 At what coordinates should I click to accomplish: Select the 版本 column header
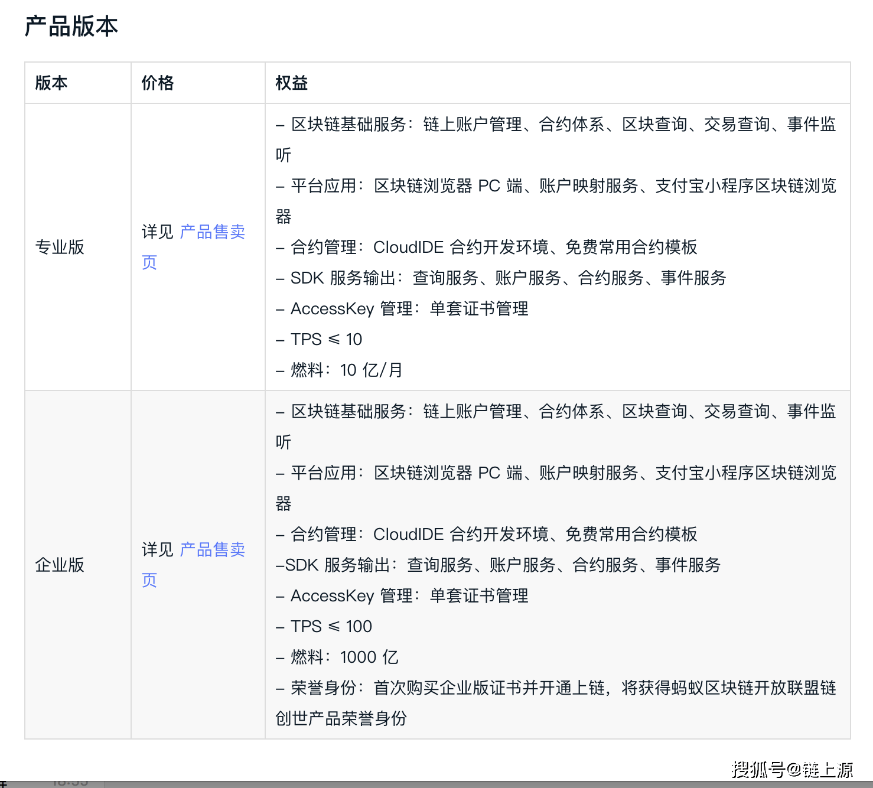click(x=51, y=83)
